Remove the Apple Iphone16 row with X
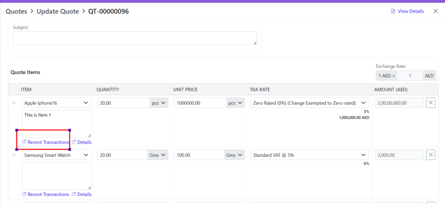Viewport: 445px width, 204px height. (430, 103)
